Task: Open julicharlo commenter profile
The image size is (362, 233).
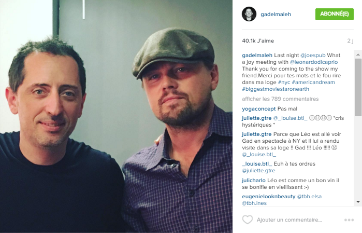Action: click(254, 180)
